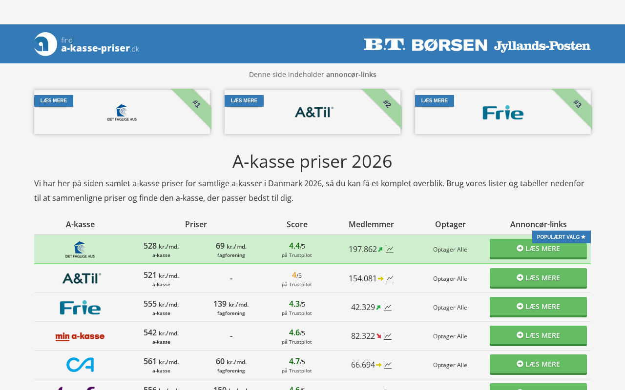This screenshot has width=625, height=390.
Task: Click blue LÆS MERE label on #3 card
Action: coord(435,101)
